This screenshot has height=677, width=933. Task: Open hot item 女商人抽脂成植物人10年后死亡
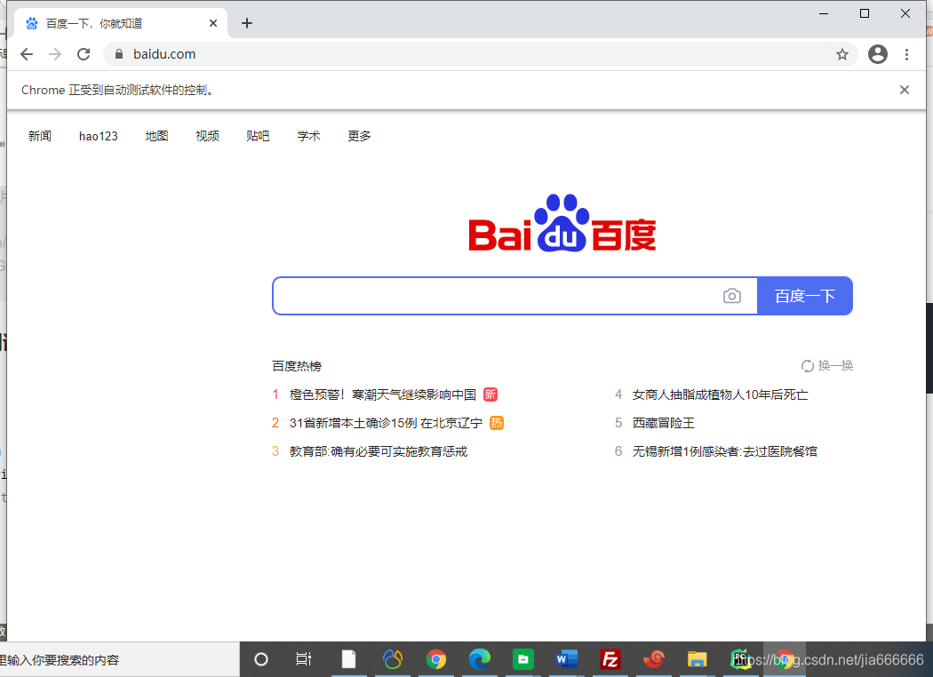coord(720,394)
